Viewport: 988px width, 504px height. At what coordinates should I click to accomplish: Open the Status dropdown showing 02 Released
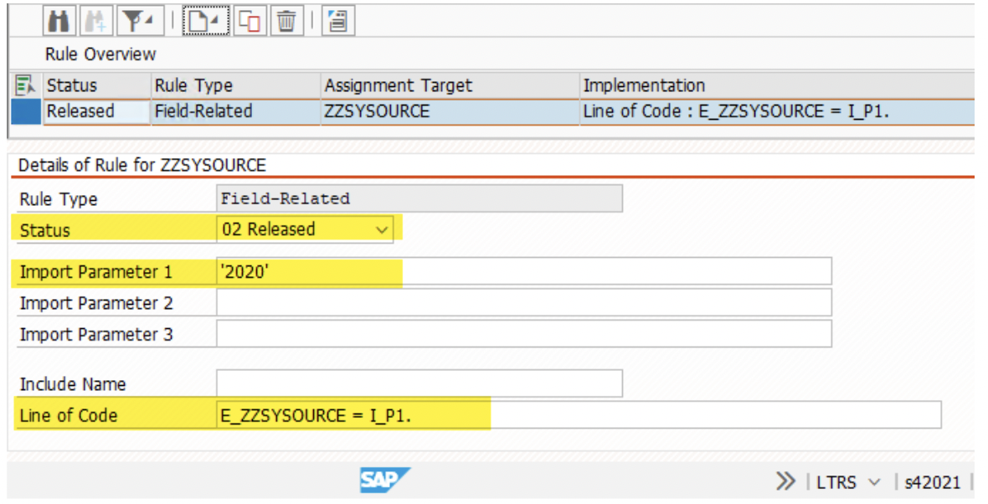tap(305, 229)
